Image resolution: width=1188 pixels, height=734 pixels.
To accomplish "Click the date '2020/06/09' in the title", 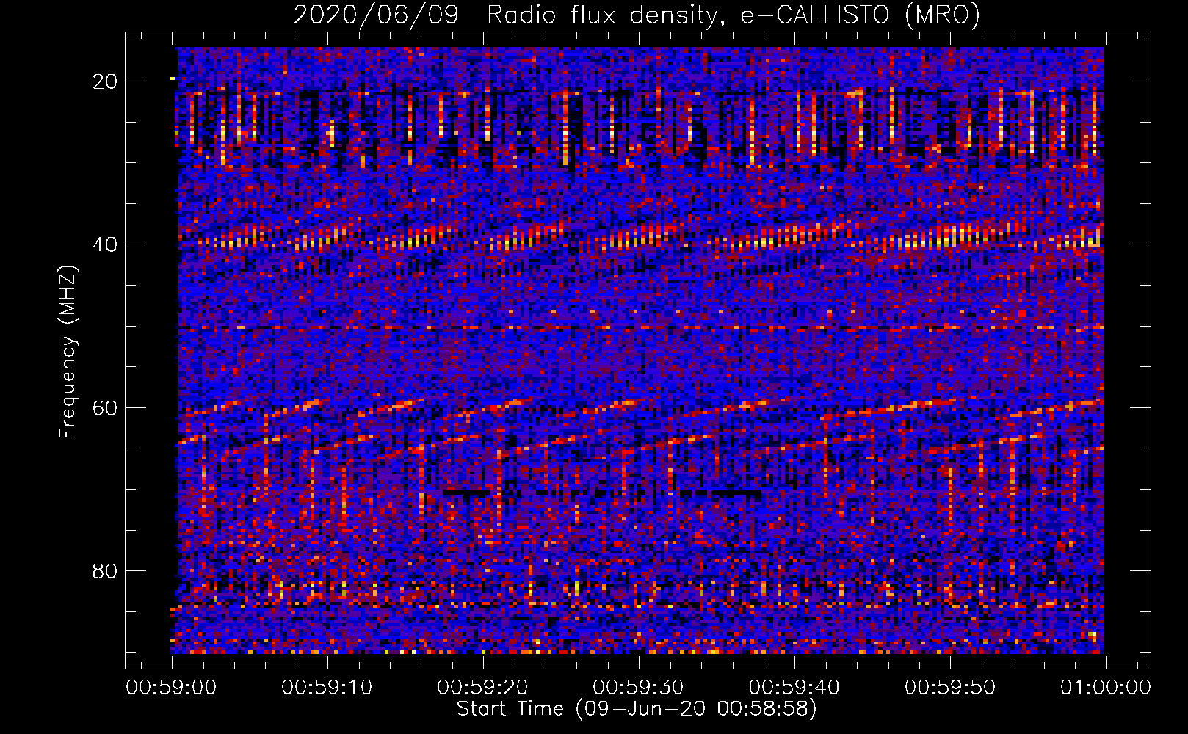I will pyautogui.click(x=377, y=15).
